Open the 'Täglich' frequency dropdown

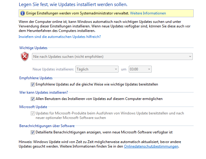pyautogui.click(x=97, y=69)
